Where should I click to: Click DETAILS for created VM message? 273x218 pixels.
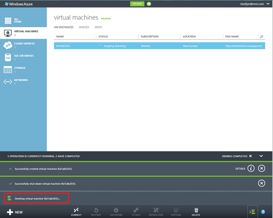240,169
